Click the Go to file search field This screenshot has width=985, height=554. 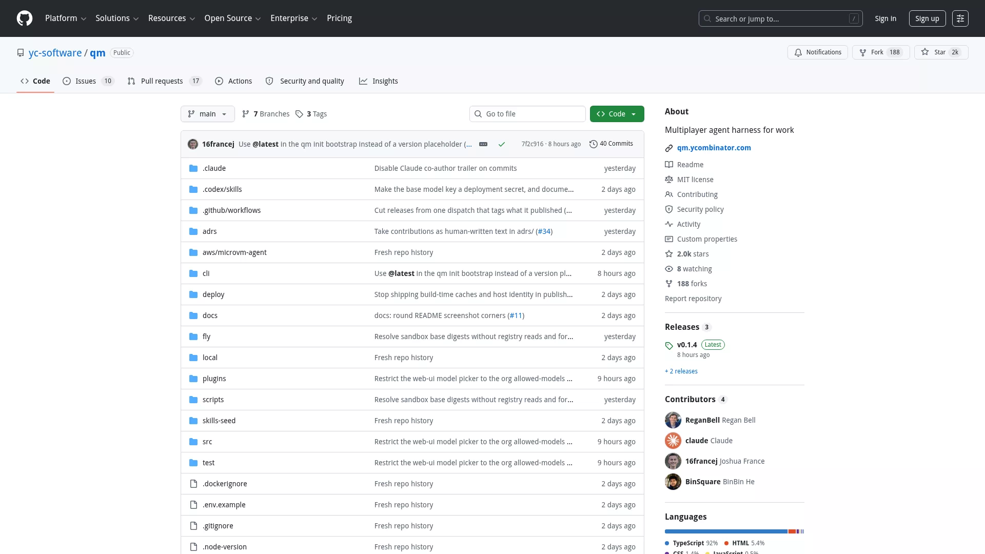tap(527, 114)
